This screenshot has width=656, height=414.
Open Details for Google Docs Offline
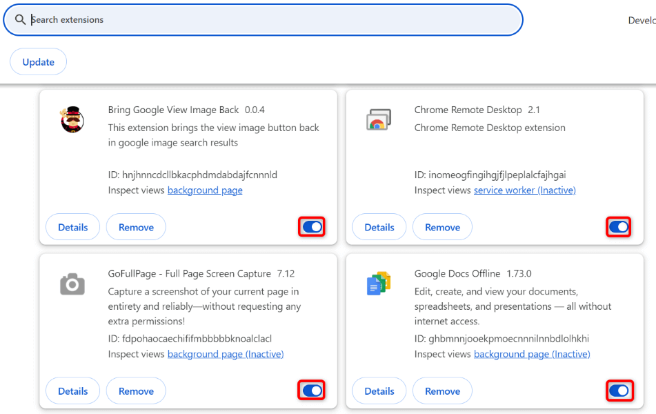point(379,390)
